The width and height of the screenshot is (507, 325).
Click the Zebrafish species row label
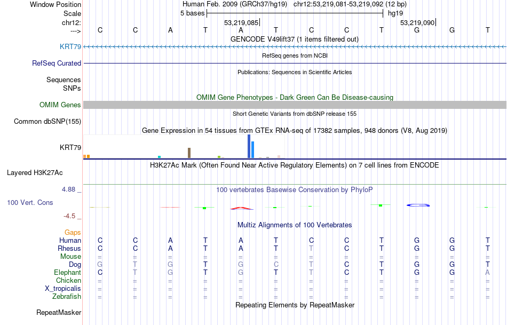tap(67, 296)
